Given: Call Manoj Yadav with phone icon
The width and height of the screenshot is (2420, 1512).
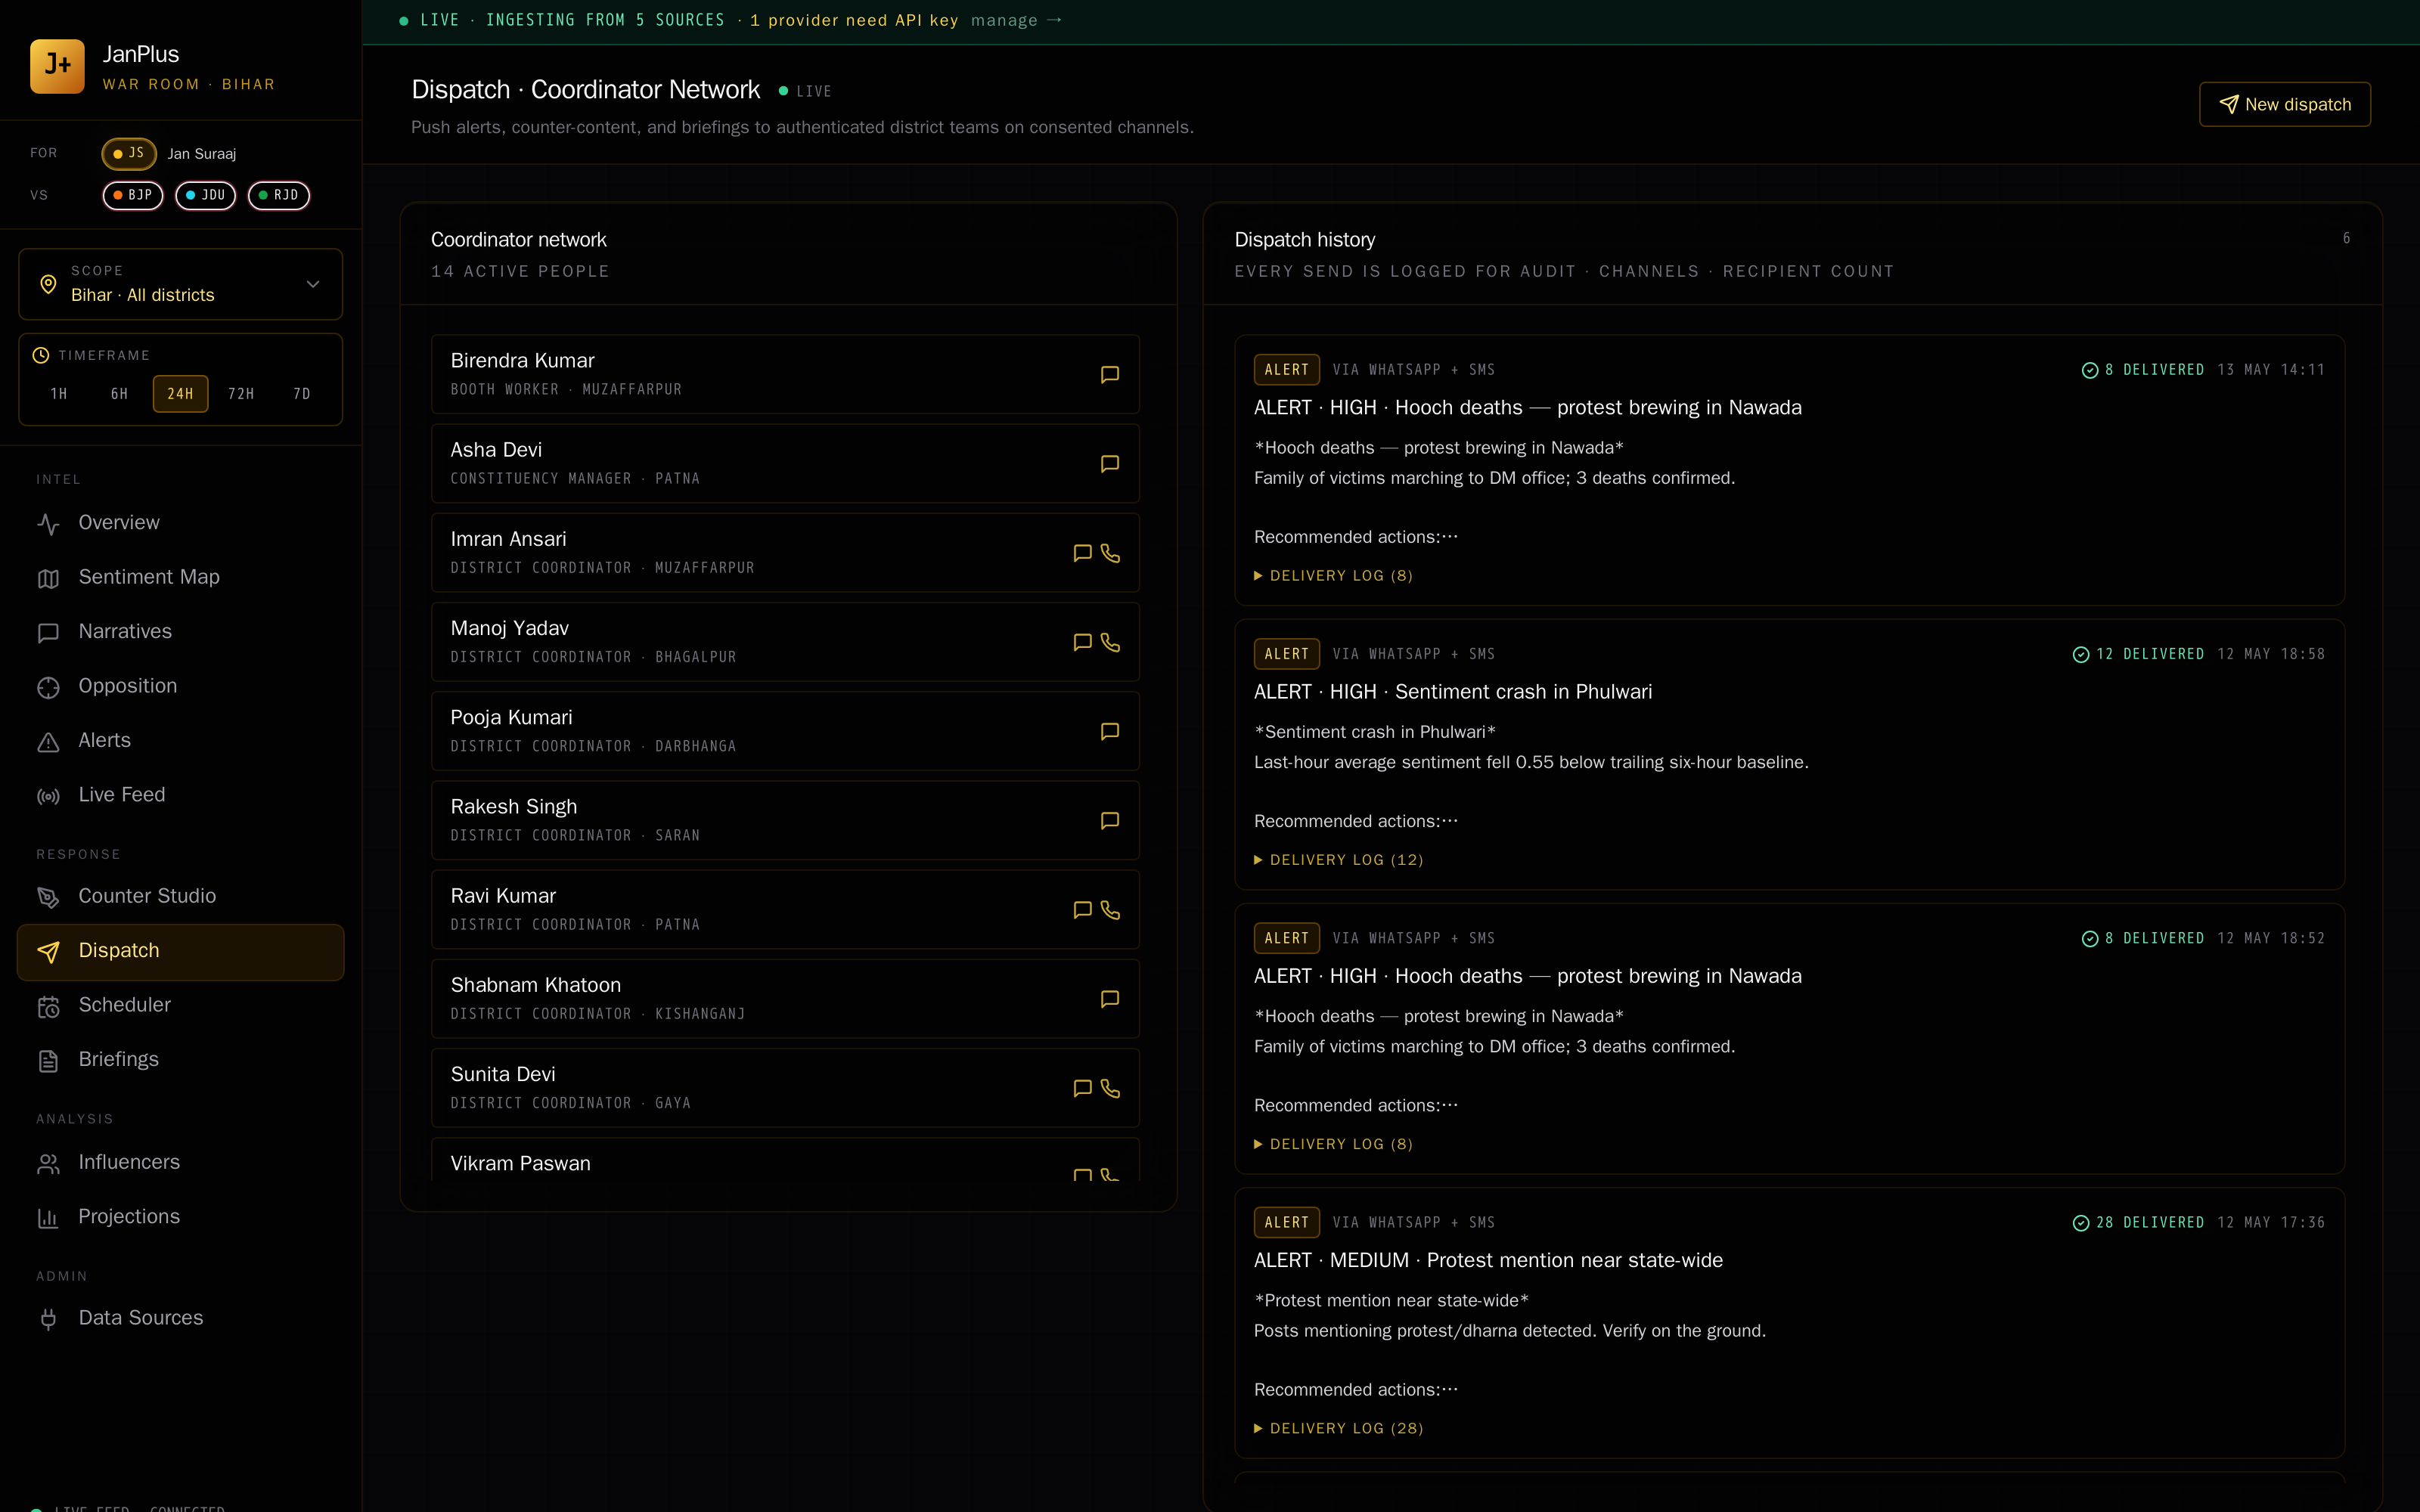Looking at the screenshot, I should tap(1110, 642).
